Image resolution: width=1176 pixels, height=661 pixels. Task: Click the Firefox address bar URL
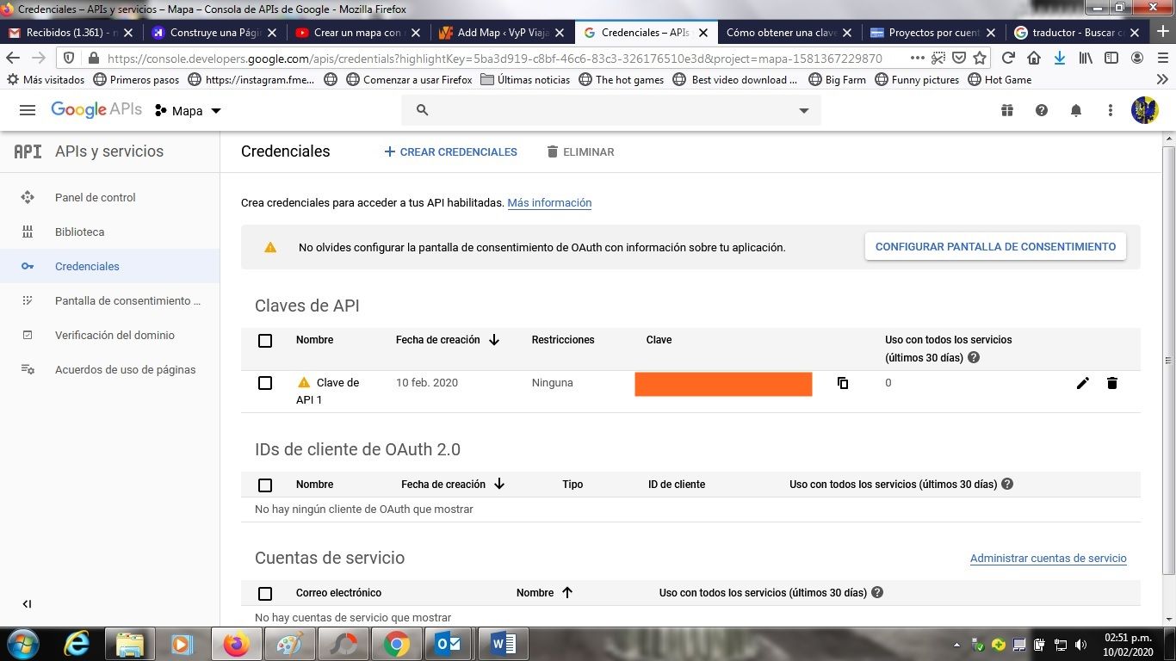[x=495, y=59]
